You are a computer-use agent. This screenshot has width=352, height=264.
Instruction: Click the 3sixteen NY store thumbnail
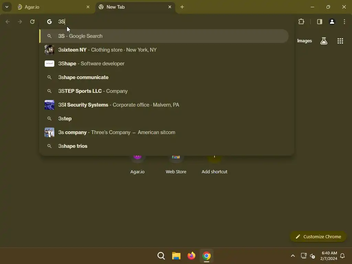click(x=49, y=50)
